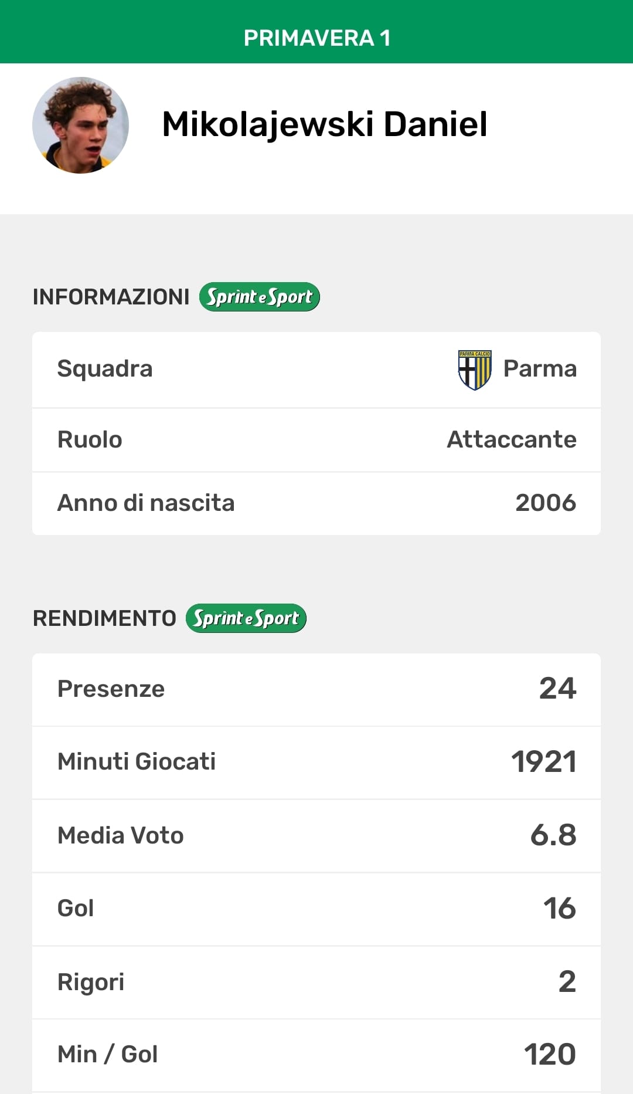Viewport: 633px width, 1094px height.
Task: Tap the 2006 birth year value
Action: (x=546, y=503)
